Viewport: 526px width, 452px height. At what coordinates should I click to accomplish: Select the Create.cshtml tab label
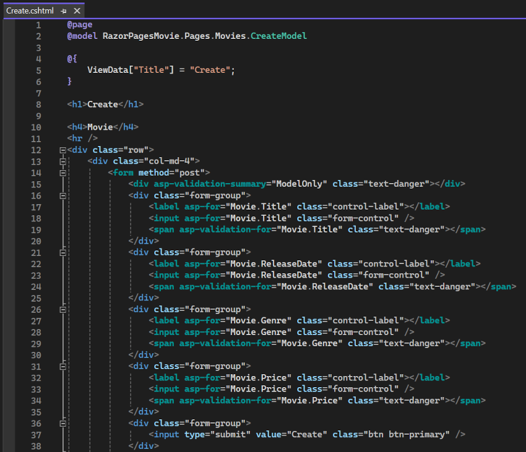(30, 11)
